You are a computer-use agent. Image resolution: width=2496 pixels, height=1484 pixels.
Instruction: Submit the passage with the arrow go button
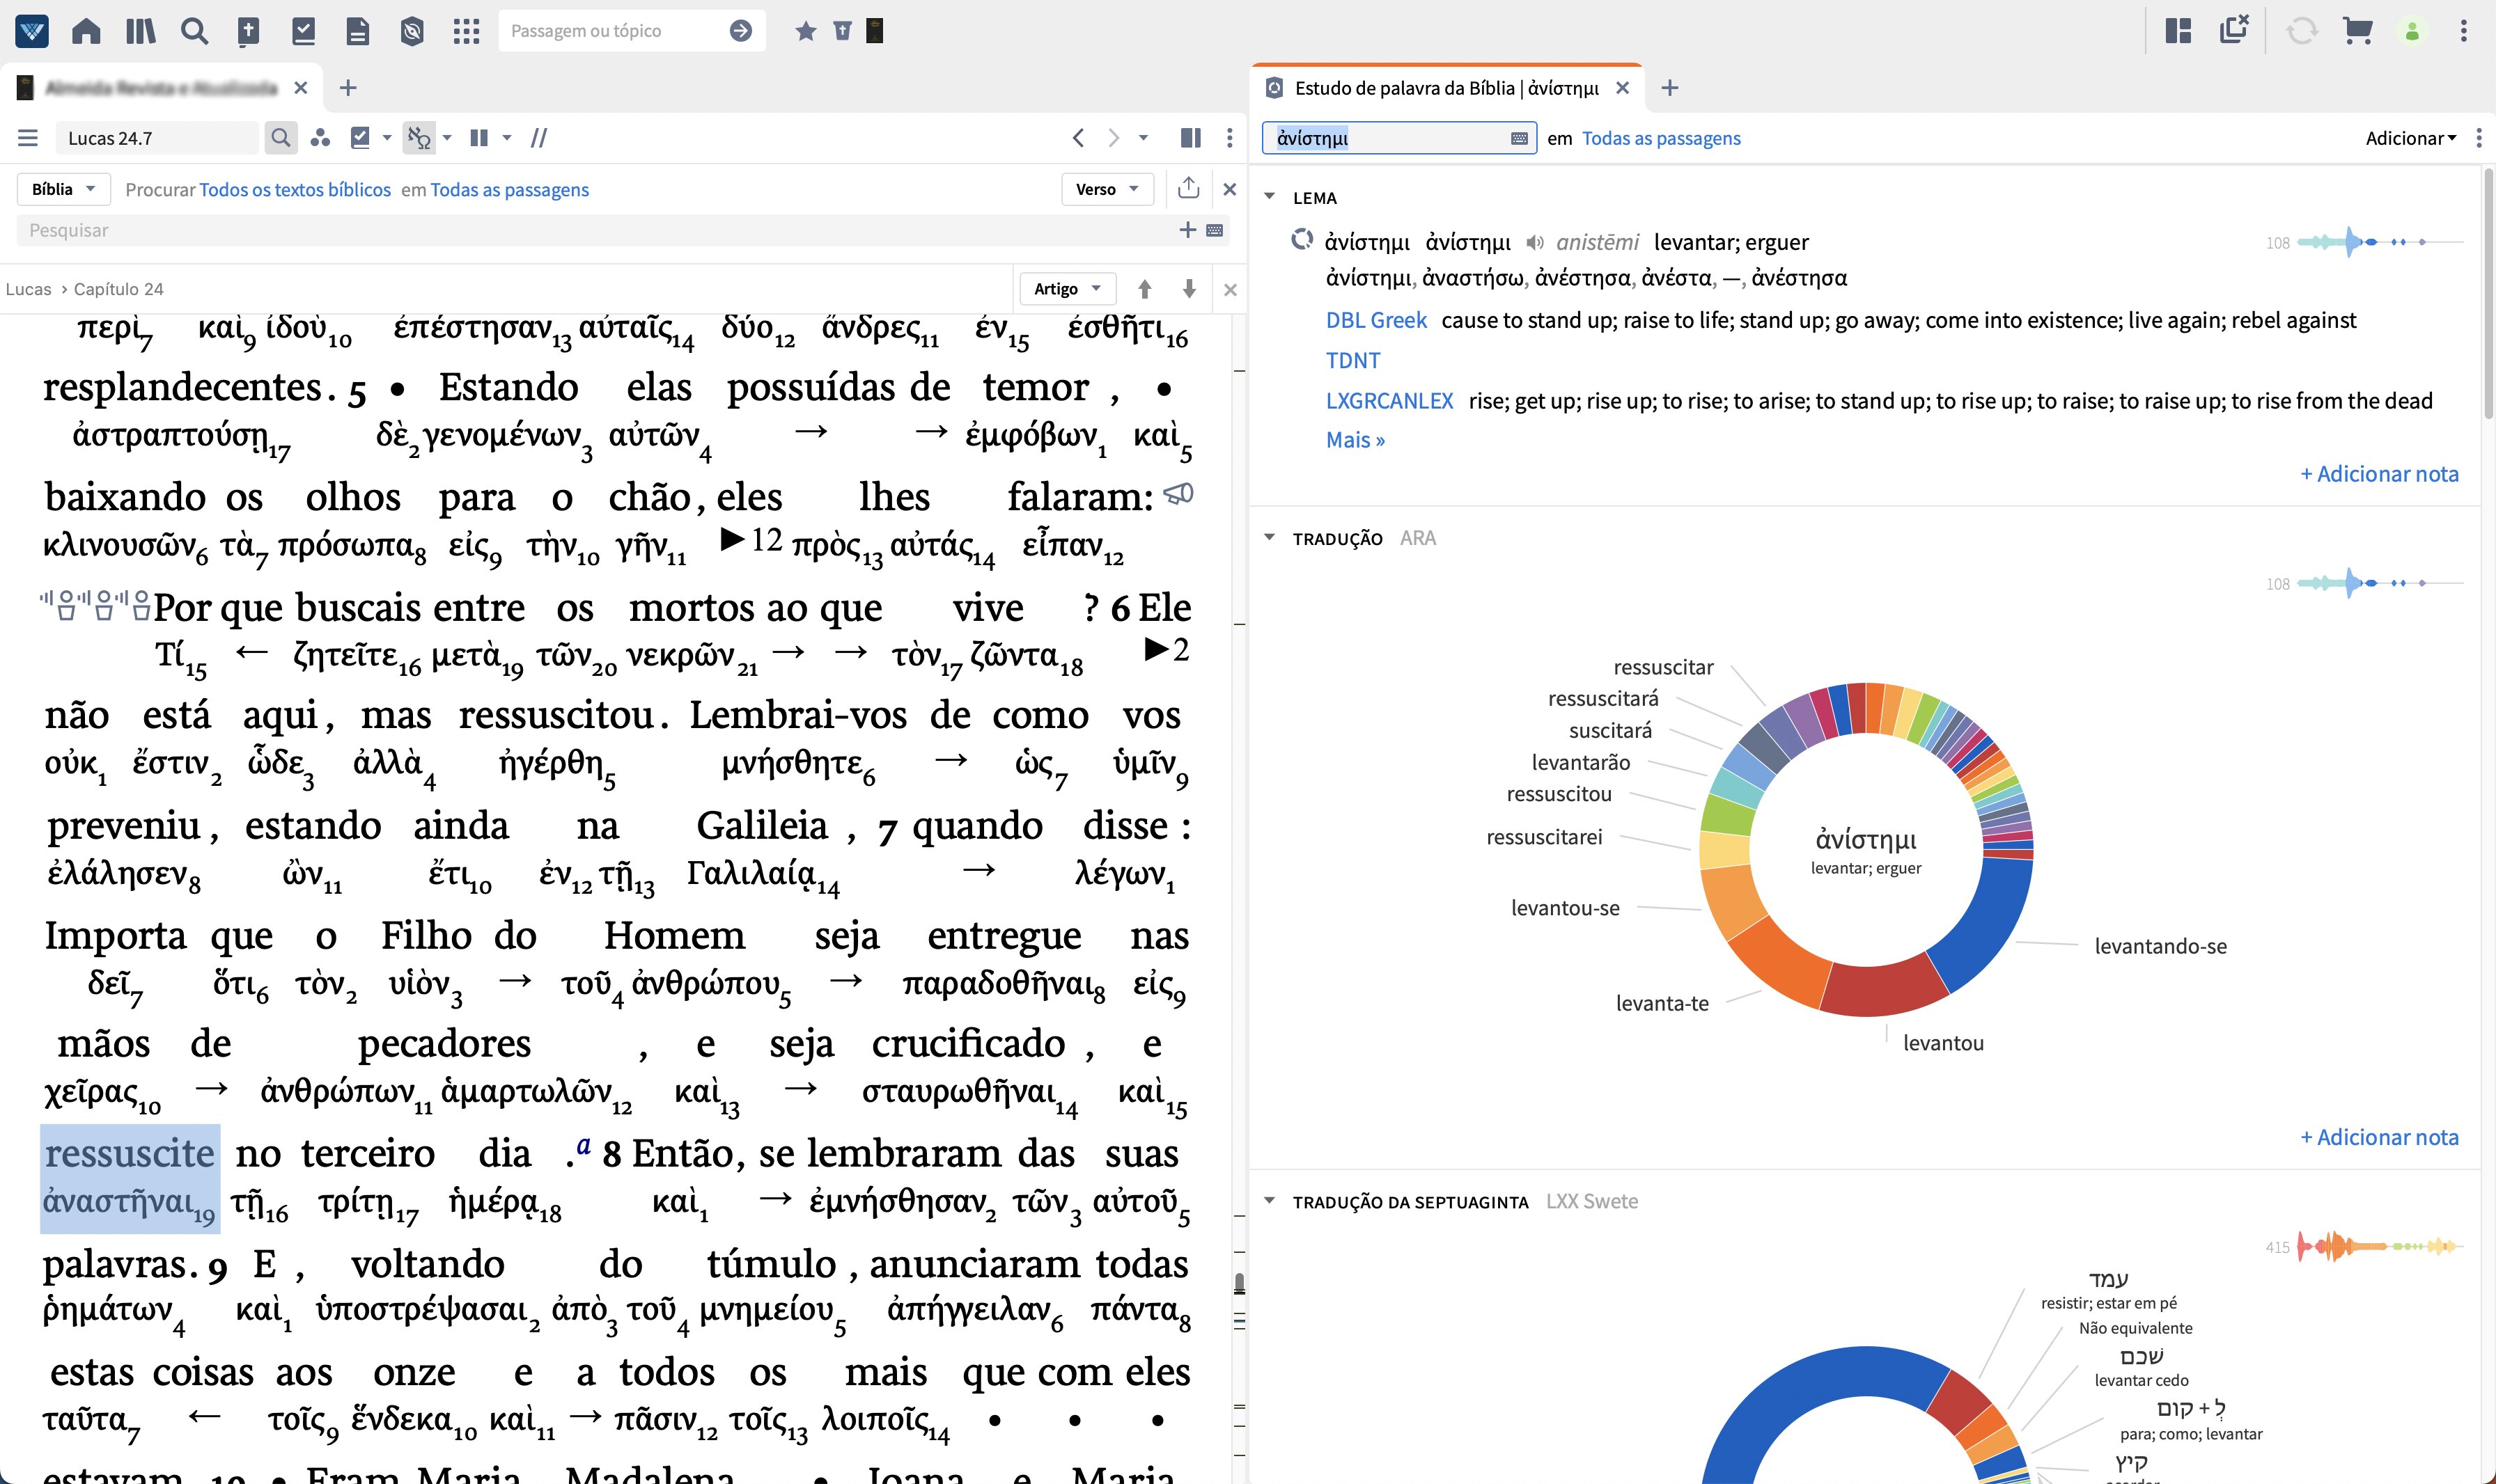(x=740, y=31)
